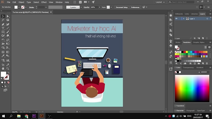Click the Stroke label link
212x119 pixels.
coord(32,7)
